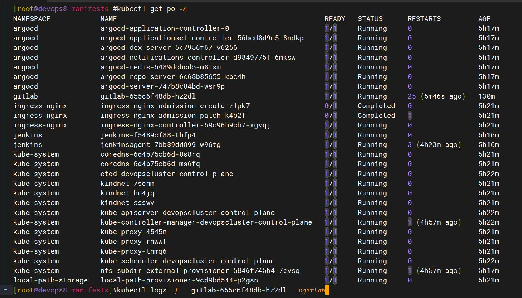Click argocd-server-747b8c84bd-wsr9p pod name
The image size is (522, 298).
[x=162, y=86]
